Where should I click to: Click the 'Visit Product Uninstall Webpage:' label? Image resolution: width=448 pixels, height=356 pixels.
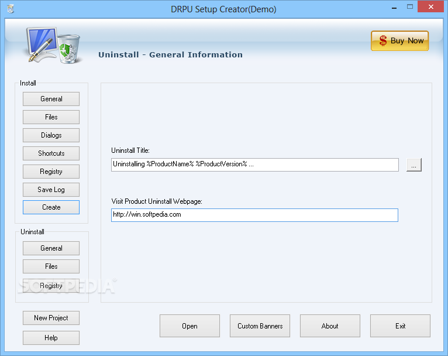coord(157,201)
